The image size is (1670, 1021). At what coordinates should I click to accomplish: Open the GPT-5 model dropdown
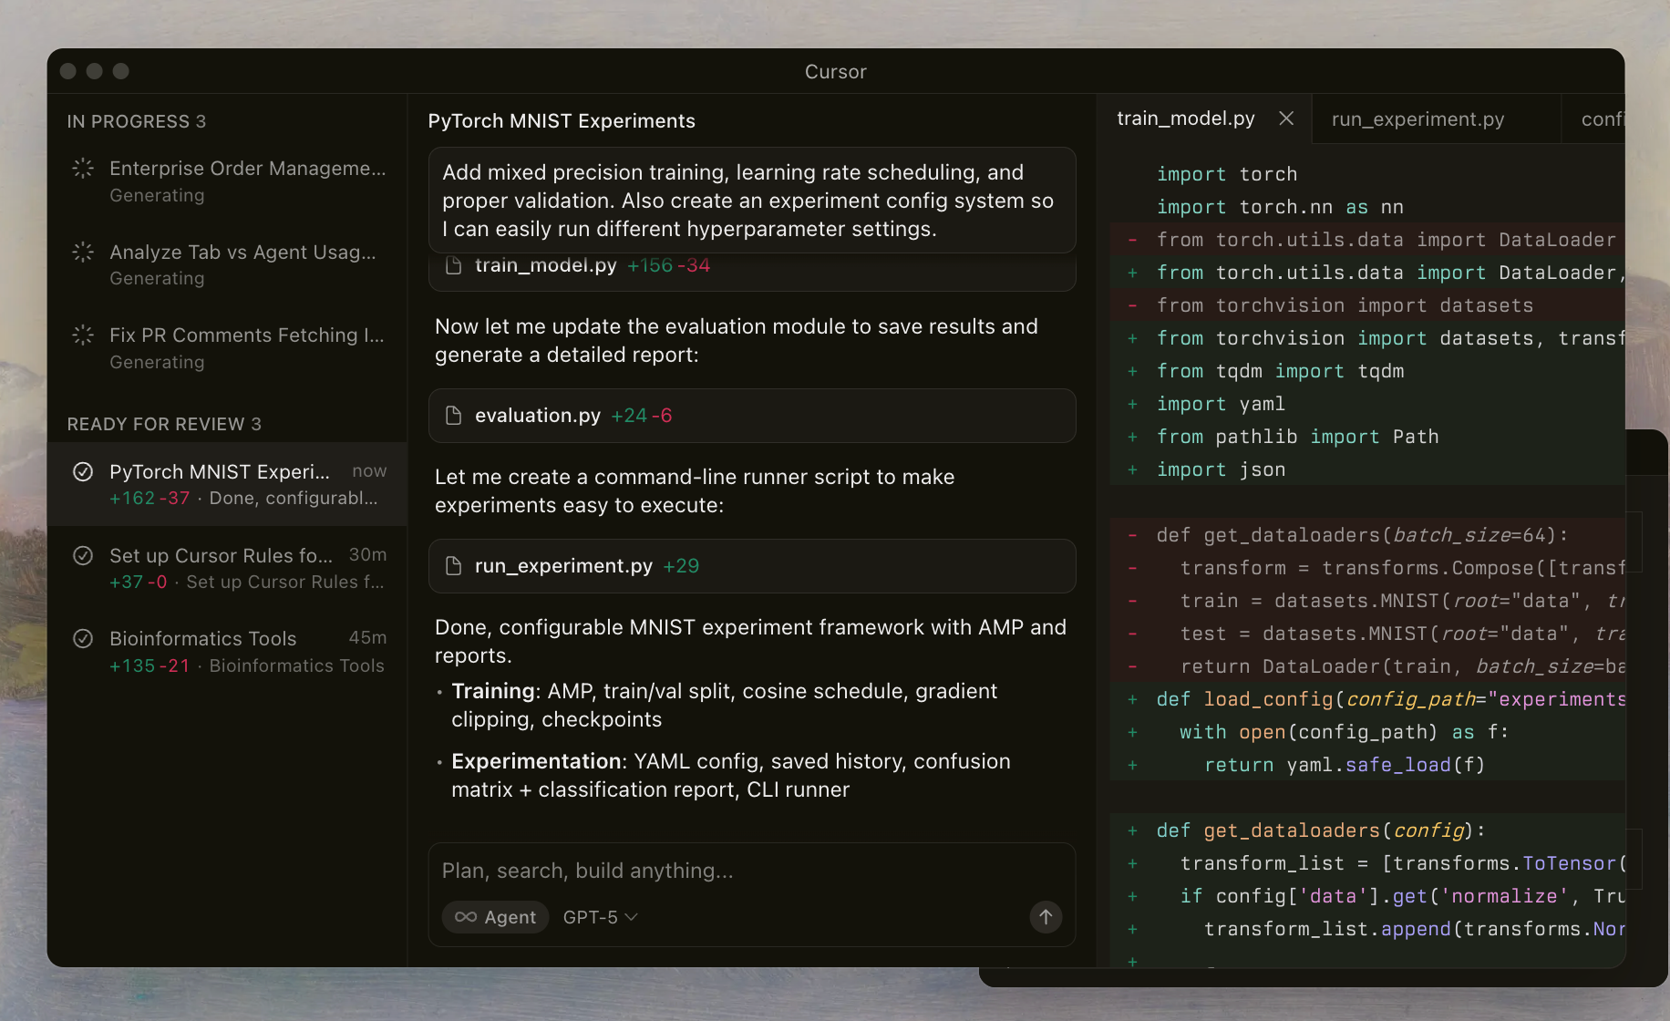coord(600,917)
